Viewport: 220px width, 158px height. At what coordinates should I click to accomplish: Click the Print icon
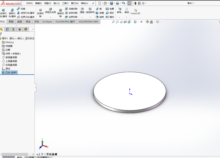point(117,3)
